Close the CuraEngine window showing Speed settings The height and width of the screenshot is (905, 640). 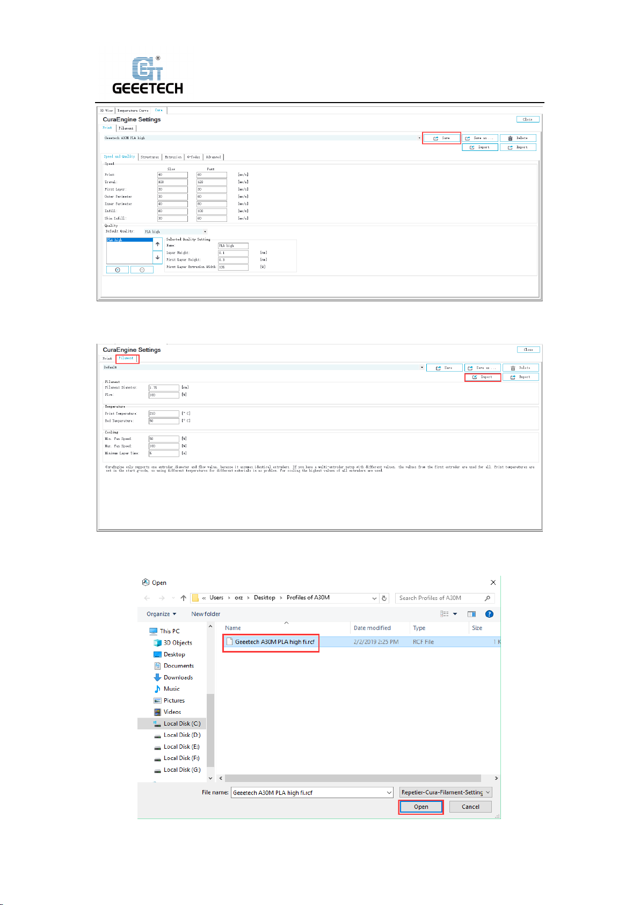528,119
